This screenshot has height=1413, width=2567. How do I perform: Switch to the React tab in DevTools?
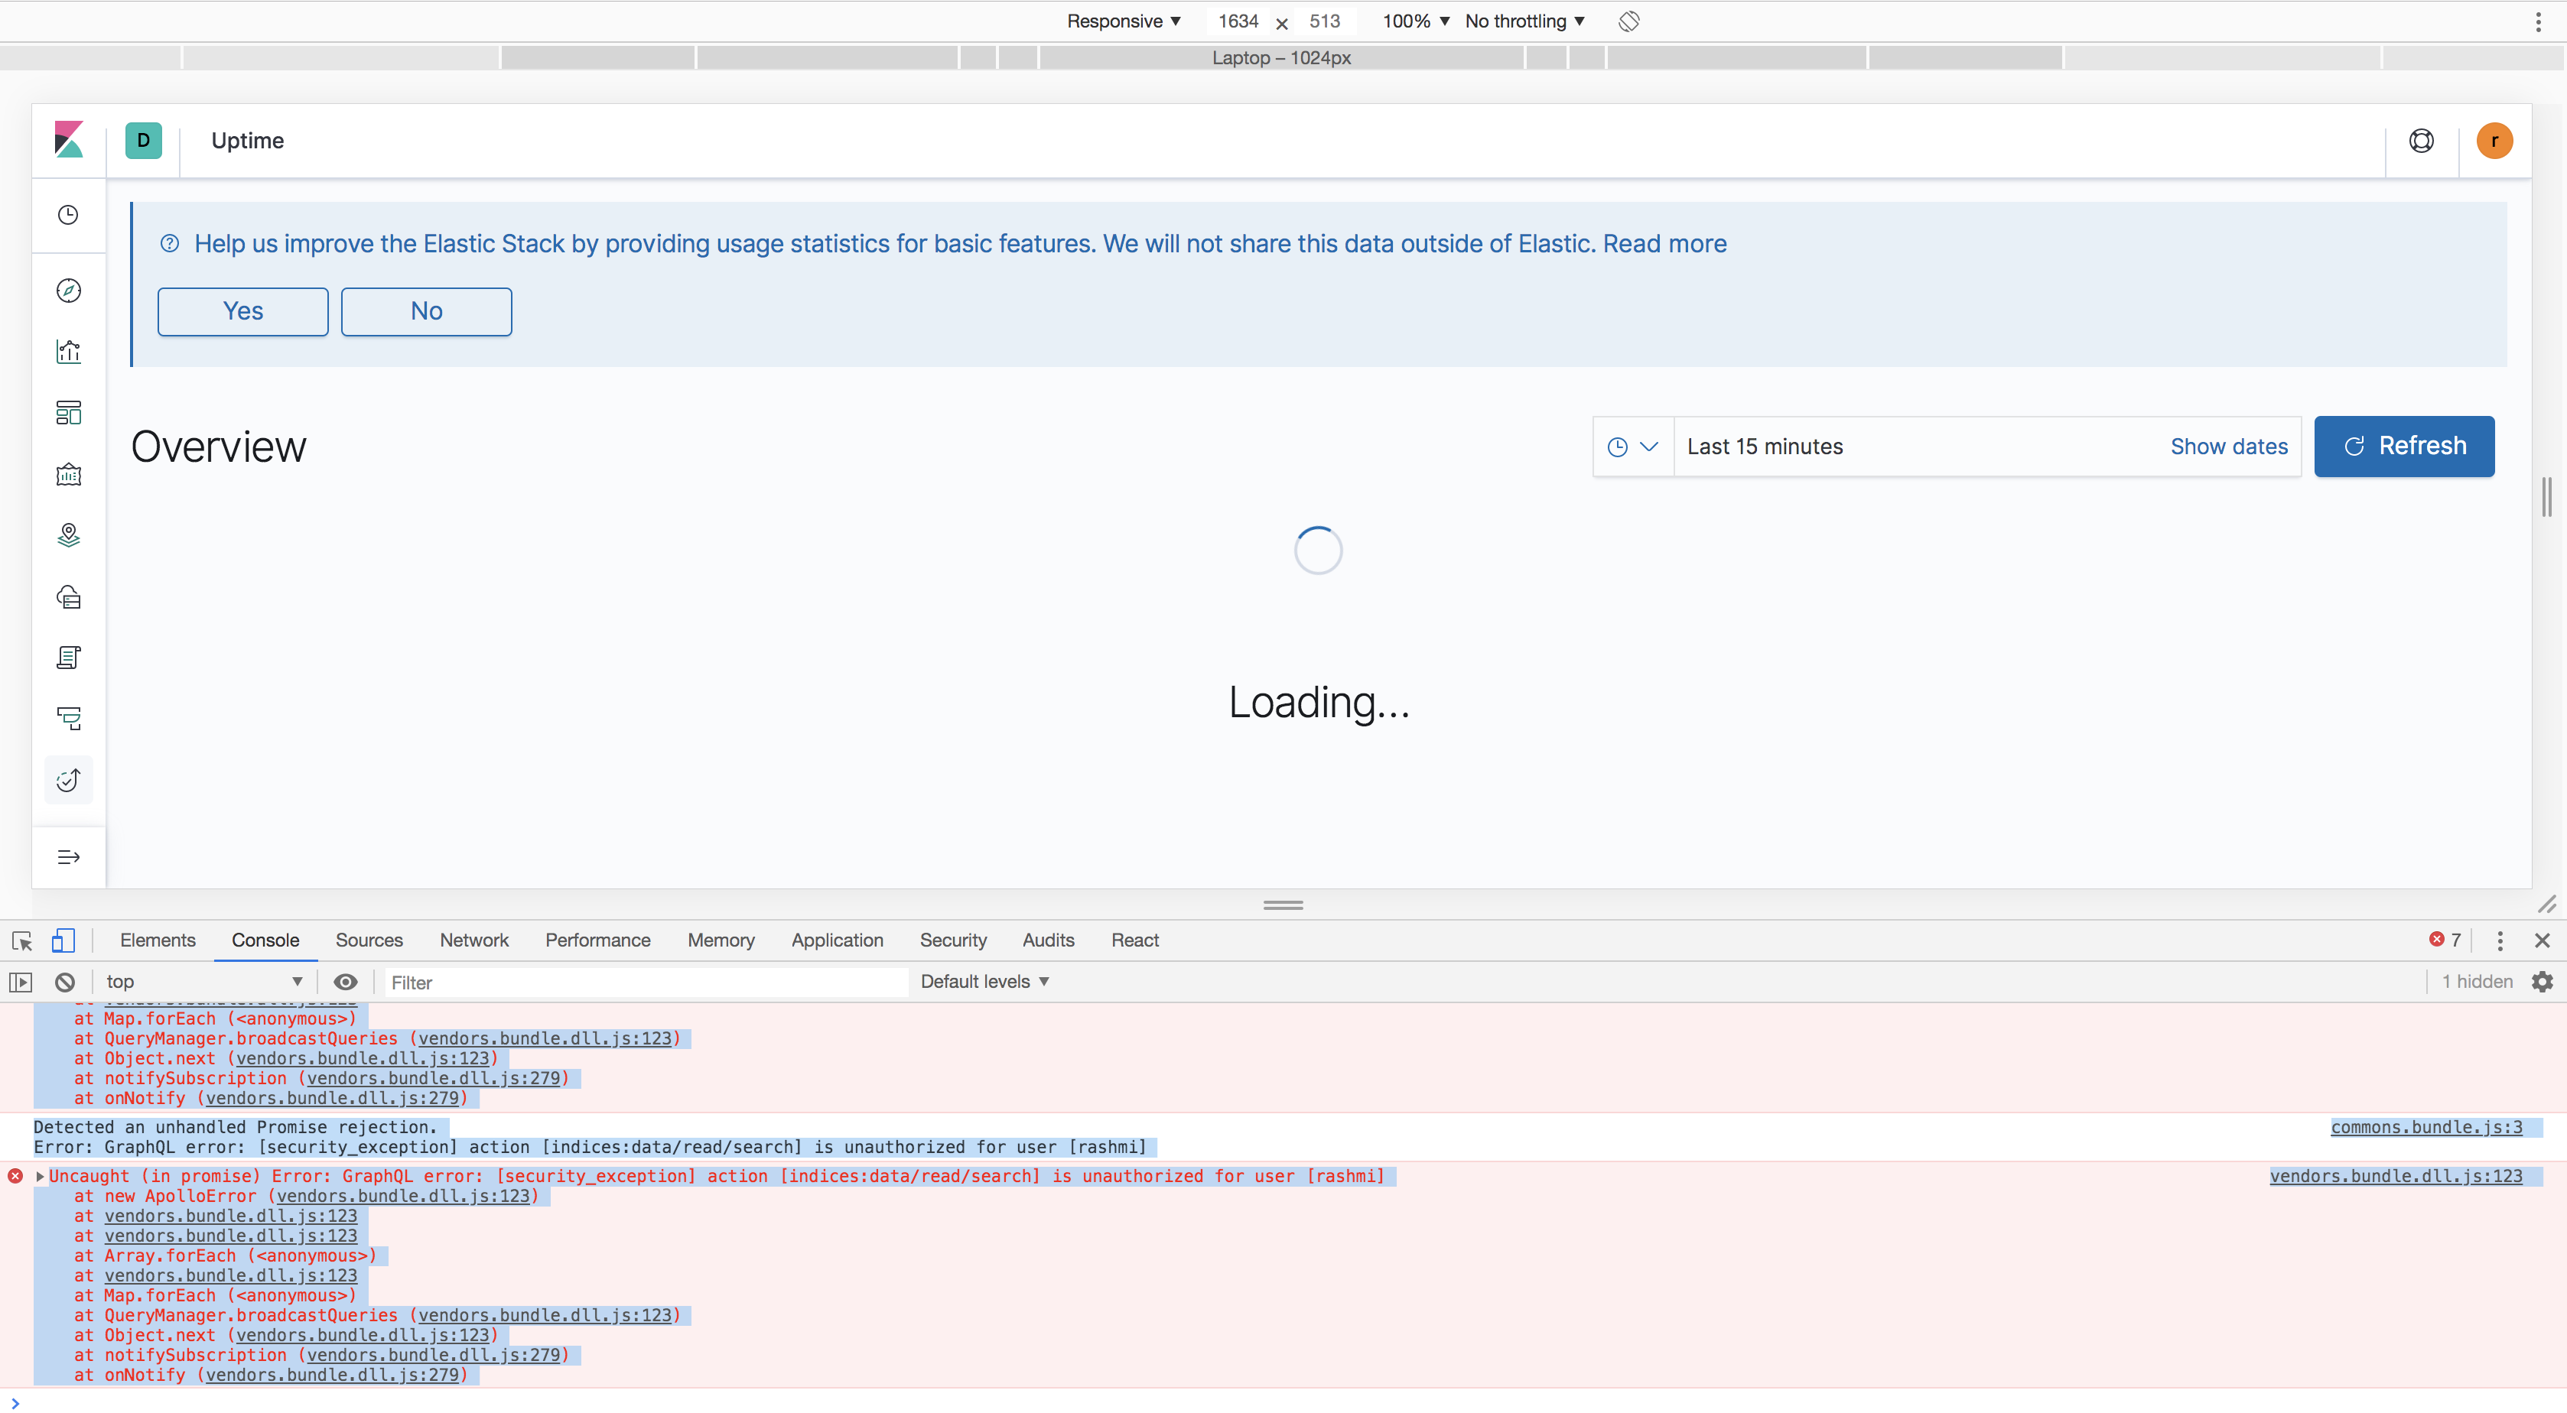tap(1135, 940)
